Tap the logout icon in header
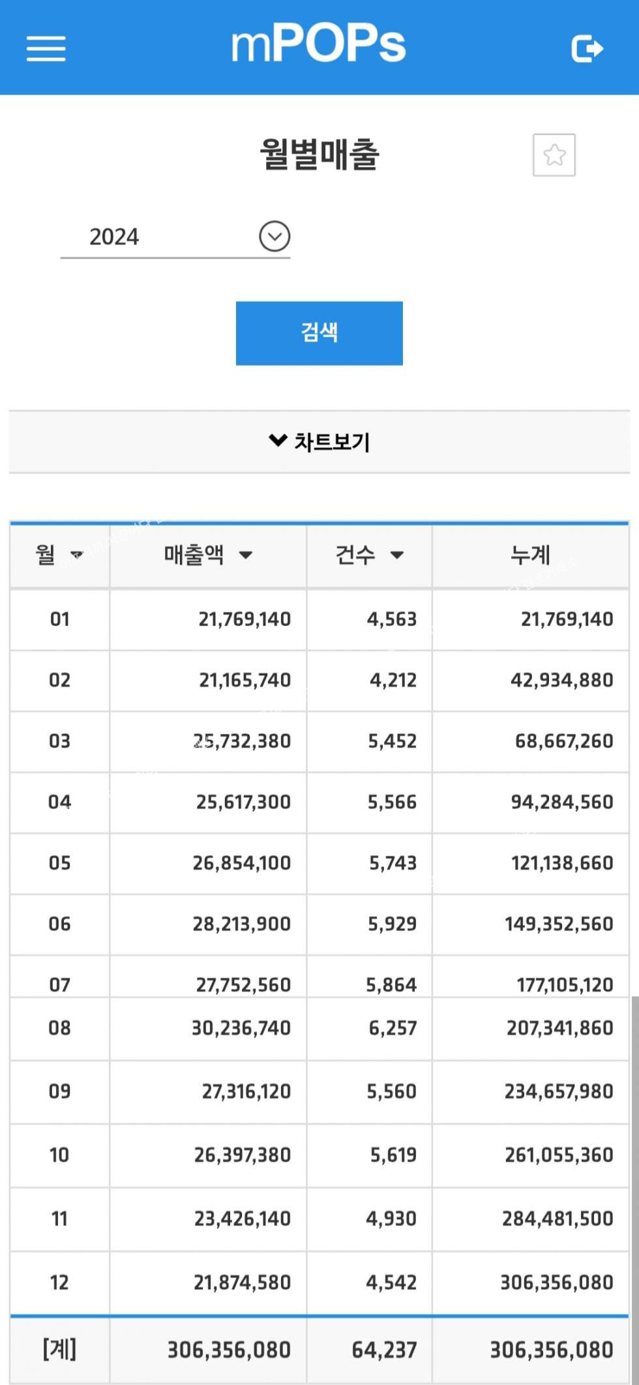The height and width of the screenshot is (1385, 639). tap(587, 48)
